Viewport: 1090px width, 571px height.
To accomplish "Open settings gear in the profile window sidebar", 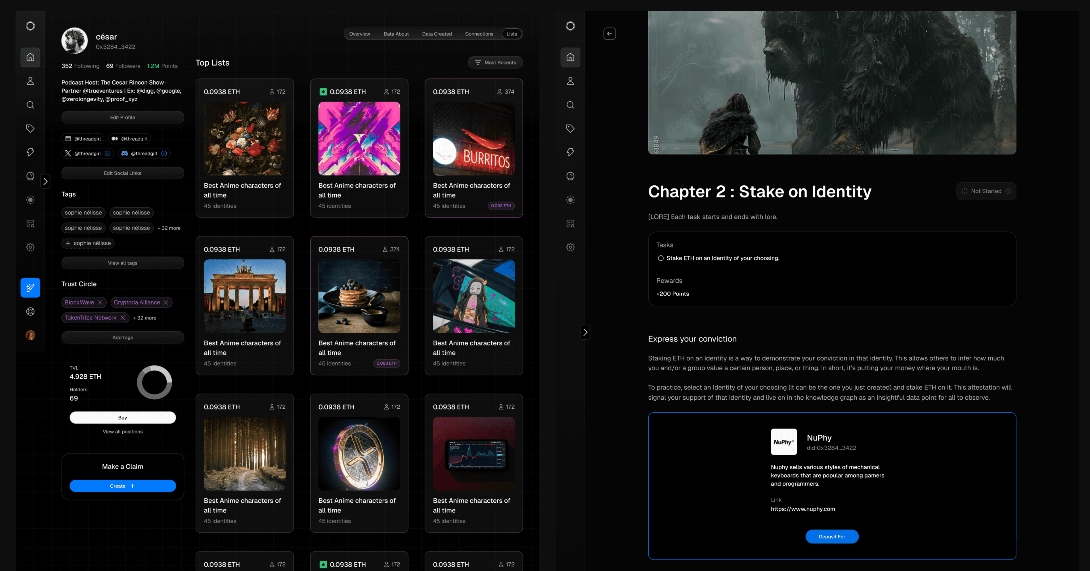I will [30, 247].
